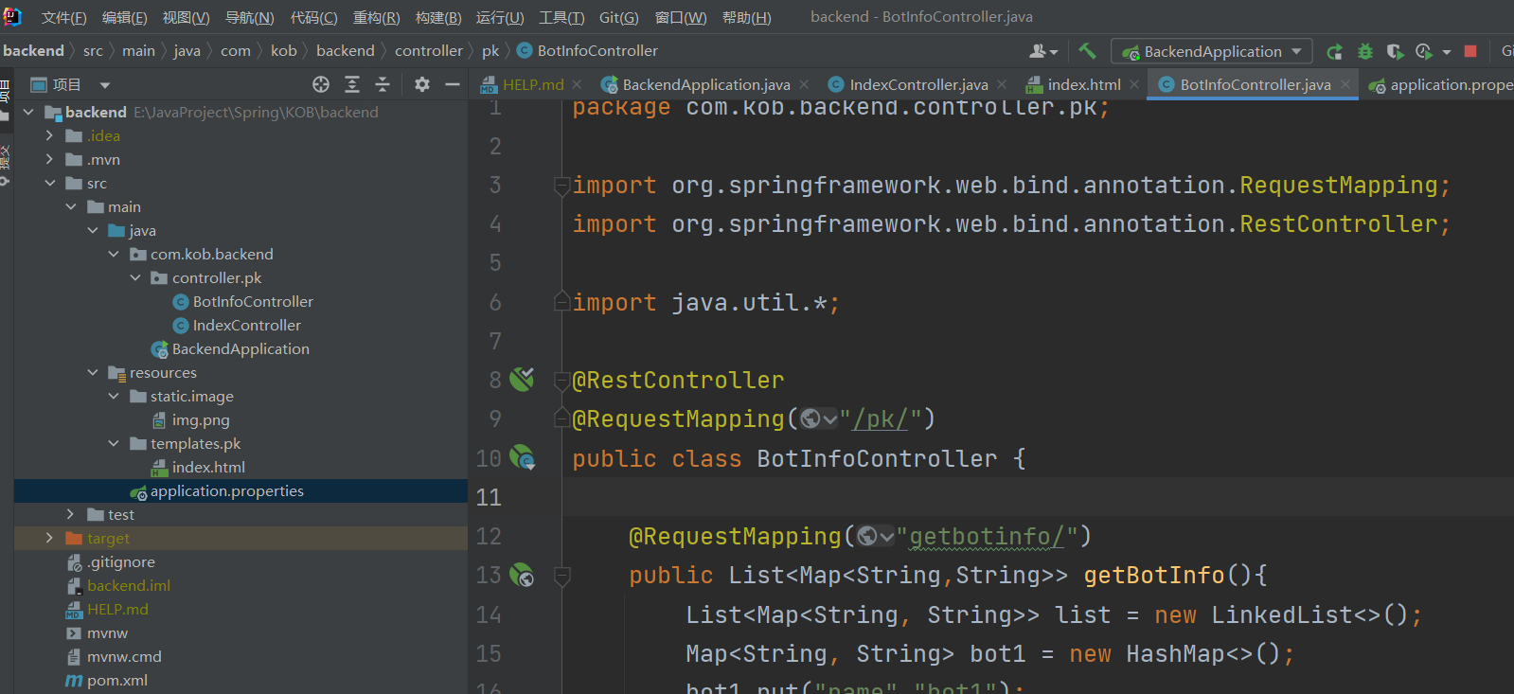Stop the running app with red square
Viewport: 1514px width, 694px height.
click(x=1469, y=51)
